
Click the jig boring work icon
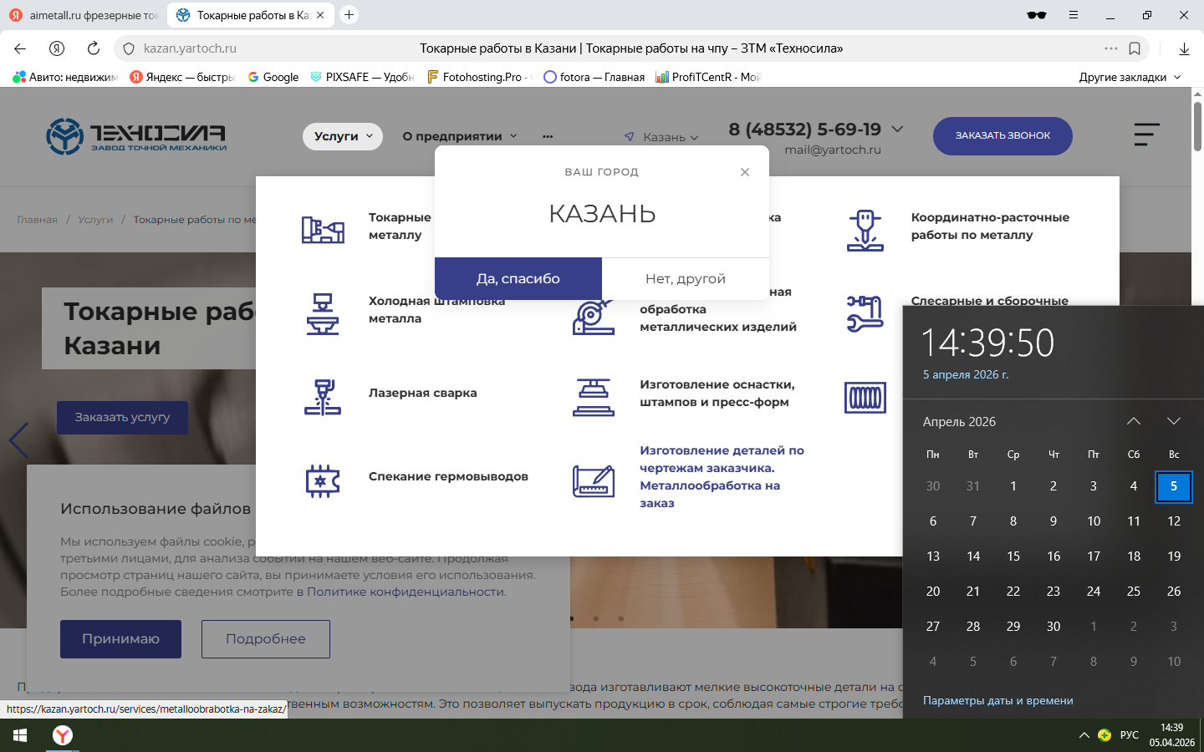pyautogui.click(x=865, y=230)
